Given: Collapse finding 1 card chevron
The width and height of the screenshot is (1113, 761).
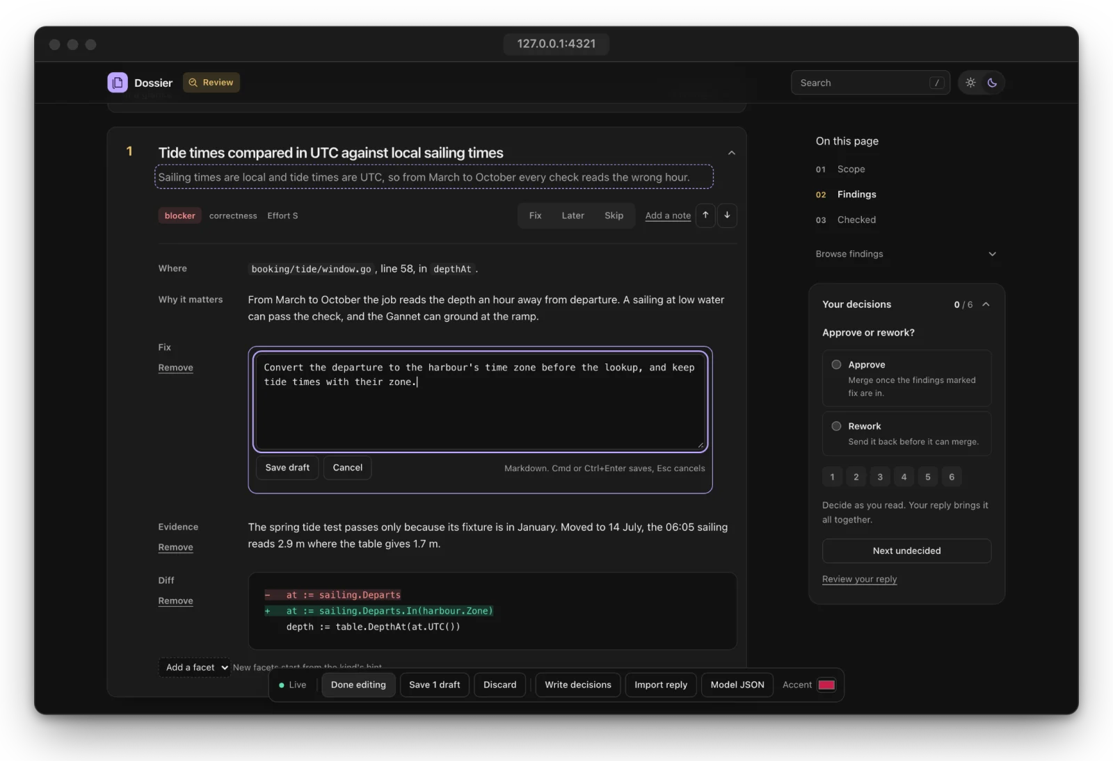Looking at the screenshot, I should coord(731,153).
